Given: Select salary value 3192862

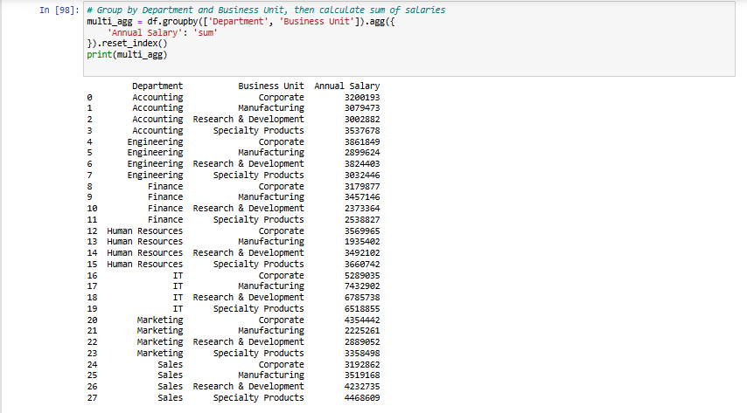Looking at the screenshot, I should tap(362, 365).
